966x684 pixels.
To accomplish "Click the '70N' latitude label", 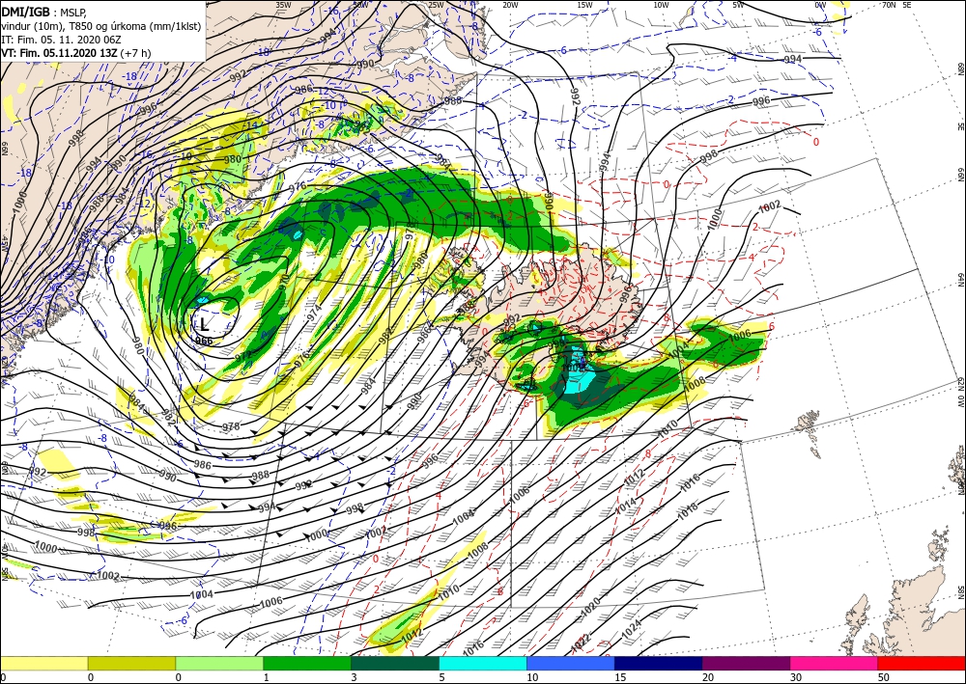I will 889,5.
